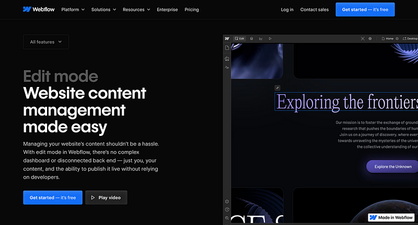Image resolution: width=418 pixels, height=225 pixels.
Task: Open page settings gear next to Home
Action: coord(397,39)
